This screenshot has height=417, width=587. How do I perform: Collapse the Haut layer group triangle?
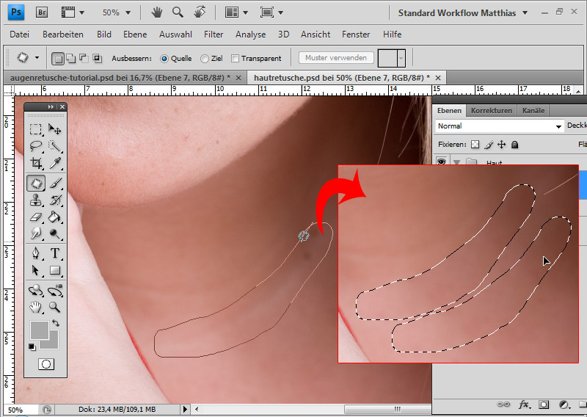456,162
